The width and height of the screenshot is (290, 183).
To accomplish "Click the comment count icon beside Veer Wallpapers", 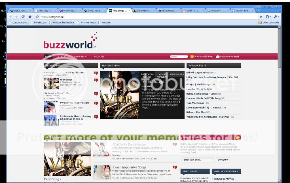I will pos(96,73).
